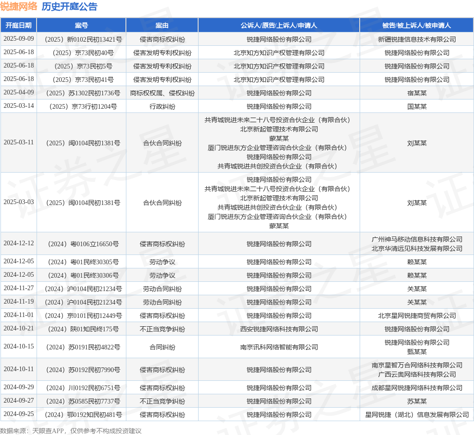Select the date cell 2025-03-14
Image resolution: width=474 pixels, height=435 pixels.
coord(19,106)
